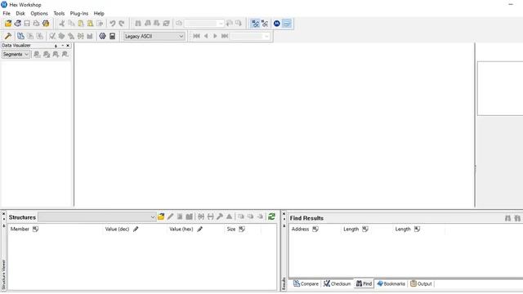This screenshot has height=294, width=523.
Task: Close the Structure Viewer panel
Action: pyautogui.click(x=3, y=214)
